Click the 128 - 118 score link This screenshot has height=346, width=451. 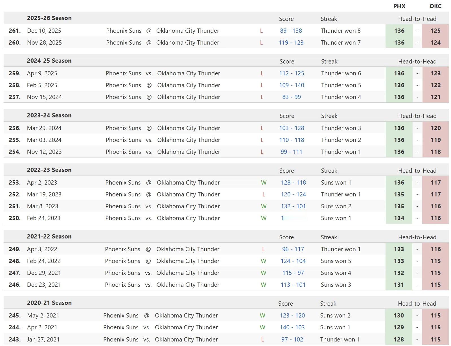(293, 183)
